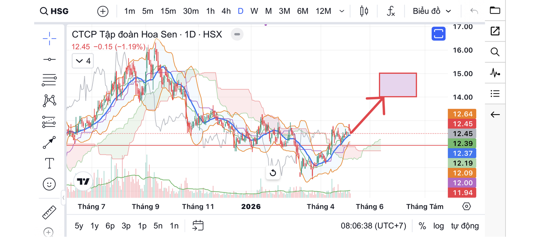Click chart title CTCP Tập đoàn Hoa Sen
540x249 pixels.
[124, 35]
